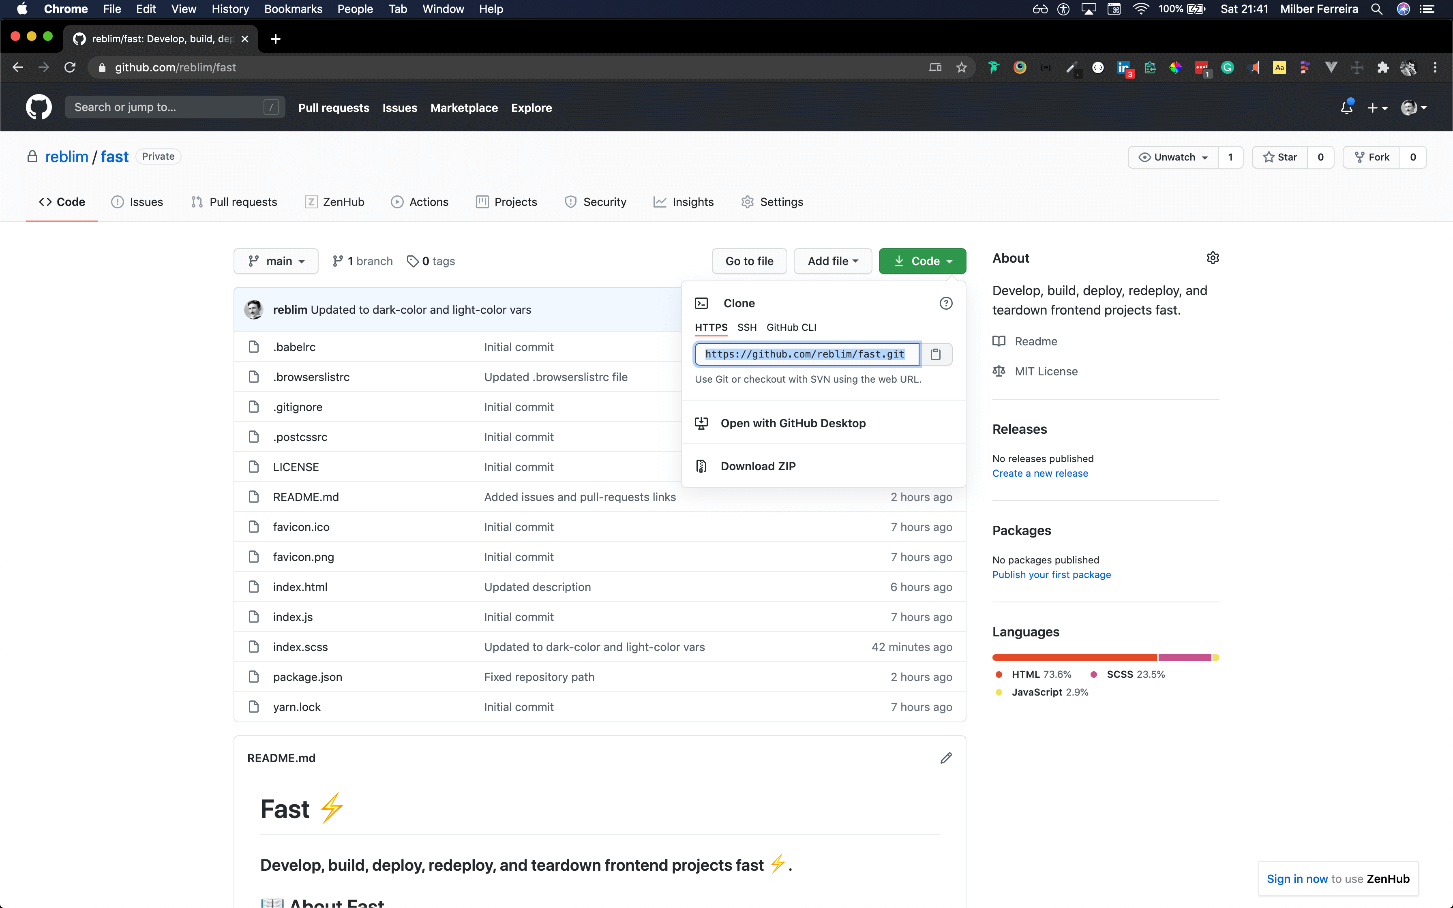Edit README.md with the pencil icon
This screenshot has width=1453, height=908.
click(x=946, y=758)
